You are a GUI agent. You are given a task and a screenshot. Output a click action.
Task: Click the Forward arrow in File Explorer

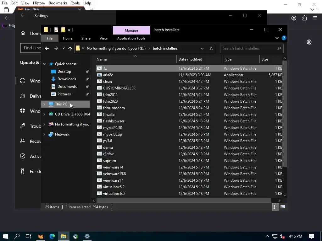tap(56, 48)
